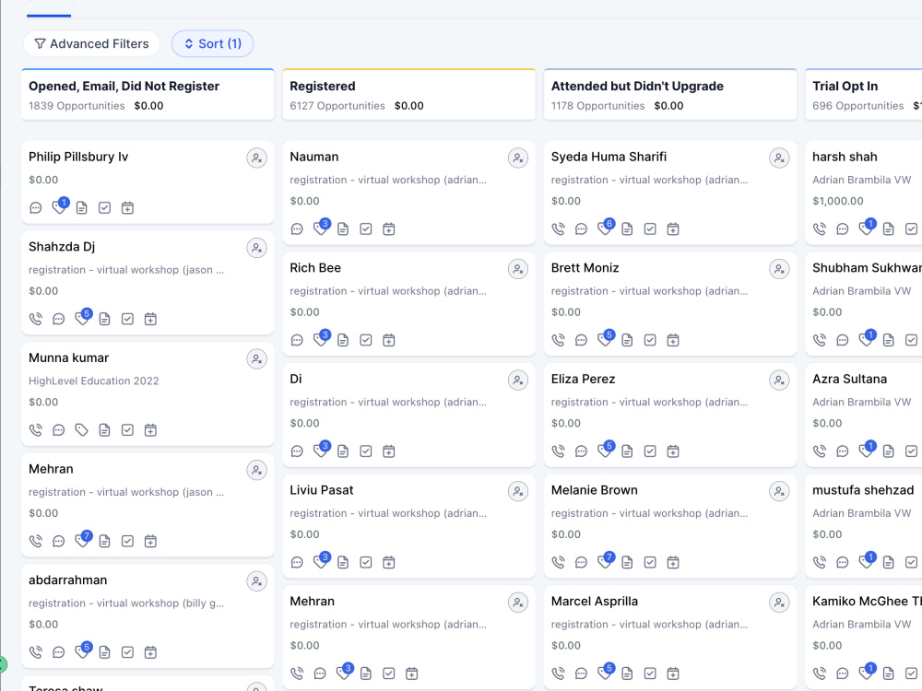The height and width of the screenshot is (691, 922).
Task: Click the task checkbox icon on Melanie Brown card
Action: (x=650, y=562)
